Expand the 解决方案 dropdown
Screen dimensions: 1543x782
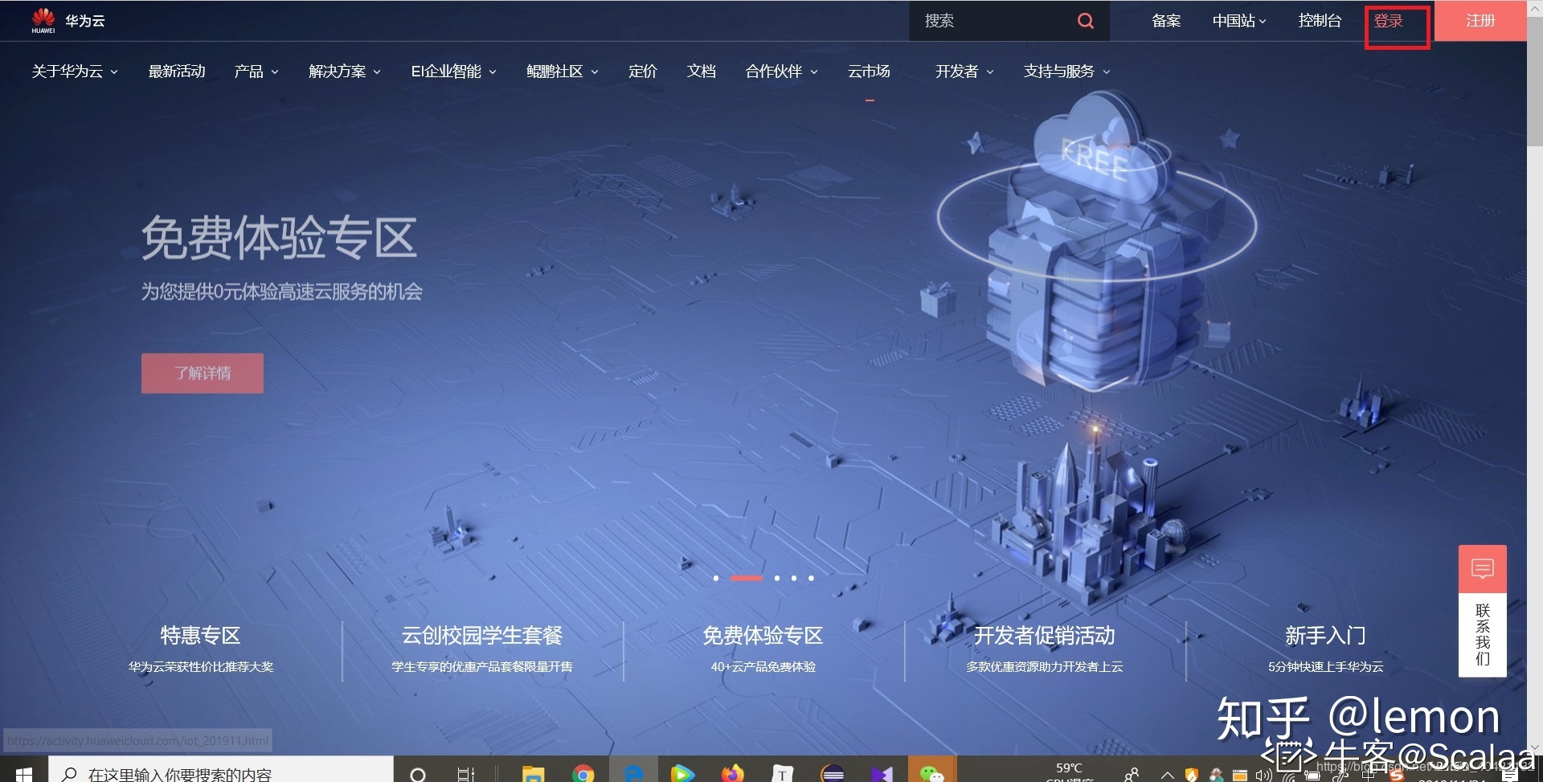[x=345, y=72]
